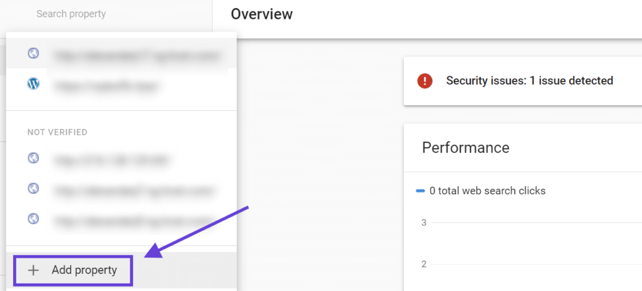
Task: Choose the third unverified property's blurred URL
Action: pyautogui.click(x=135, y=220)
